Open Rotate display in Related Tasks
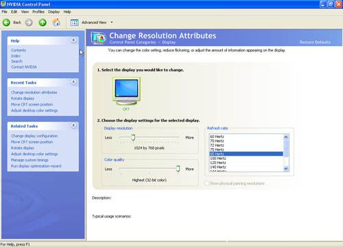This screenshot has width=343, height=247. click(23, 148)
